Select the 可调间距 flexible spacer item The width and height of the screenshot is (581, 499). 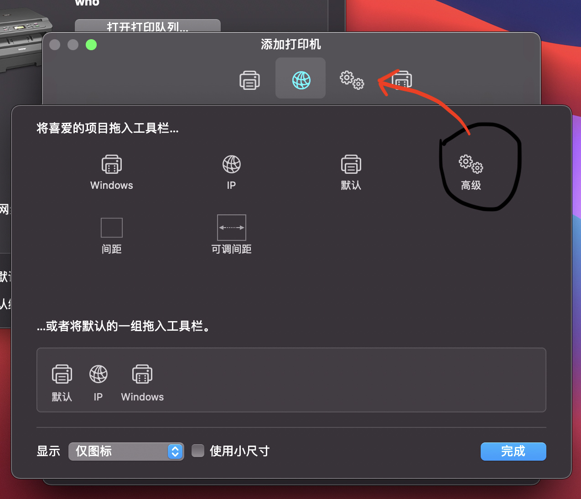pyautogui.click(x=231, y=228)
